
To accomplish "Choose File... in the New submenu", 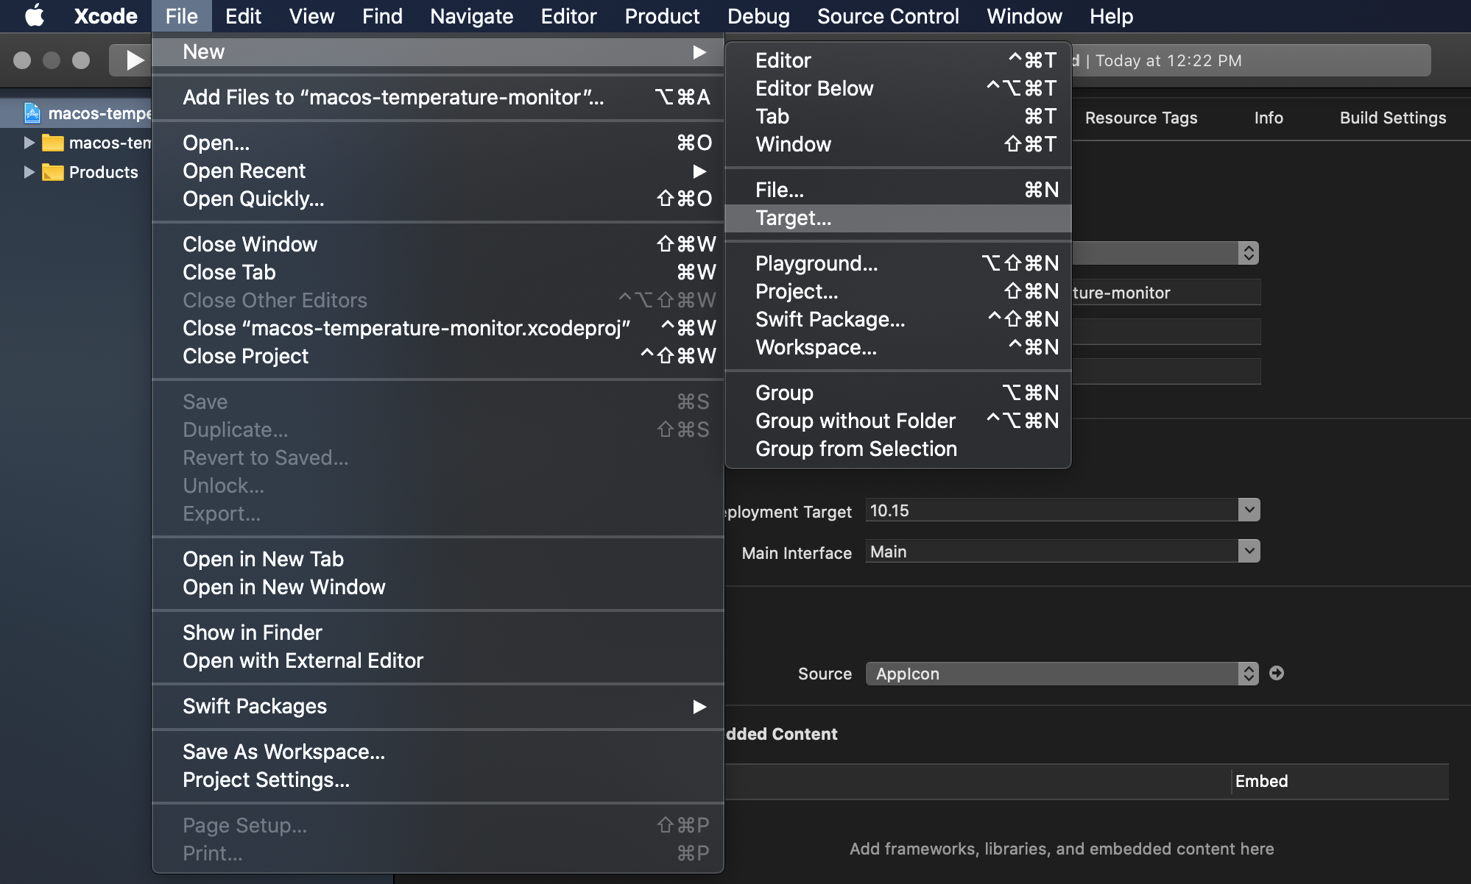I will [x=897, y=190].
